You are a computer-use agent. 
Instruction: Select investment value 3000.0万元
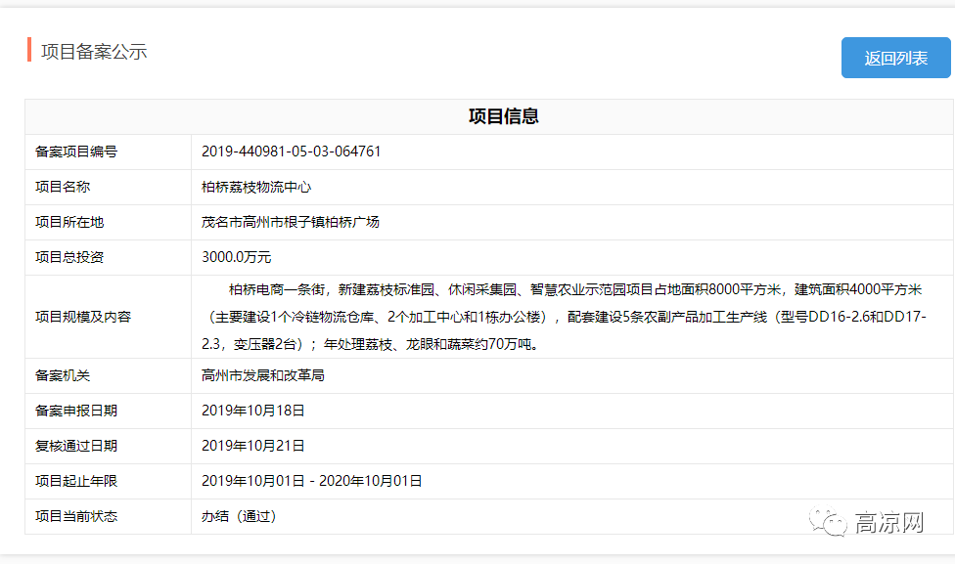237,257
